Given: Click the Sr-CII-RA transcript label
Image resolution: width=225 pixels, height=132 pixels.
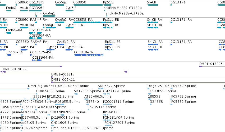Looking at the screenshot, I should pos(155,20).
